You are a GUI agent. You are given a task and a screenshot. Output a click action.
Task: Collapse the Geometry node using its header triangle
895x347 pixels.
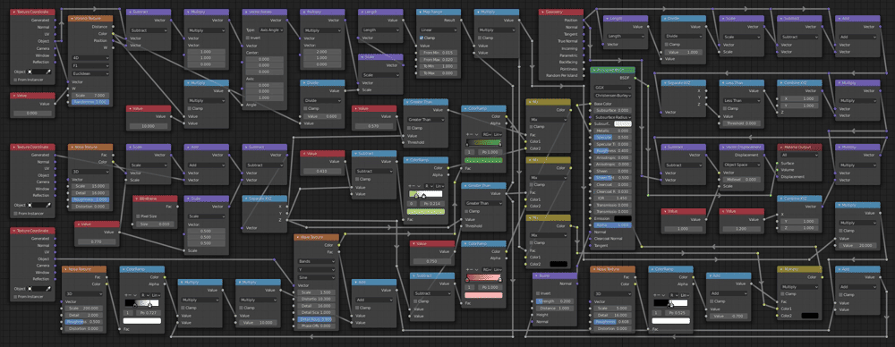[x=542, y=12]
